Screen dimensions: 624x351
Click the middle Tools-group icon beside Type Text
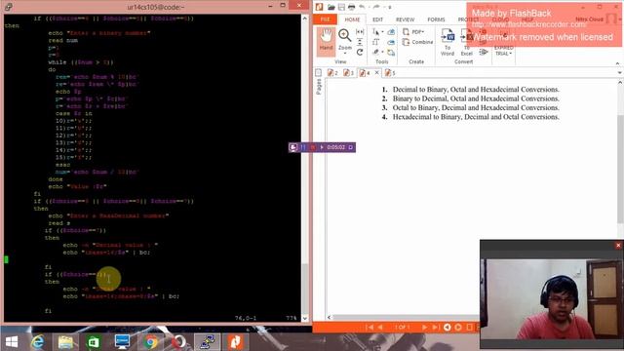391,42
